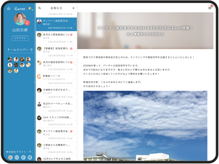The image size is (219, 164).
Task: Open the 新機能リリース announcement
Action: 56,79
